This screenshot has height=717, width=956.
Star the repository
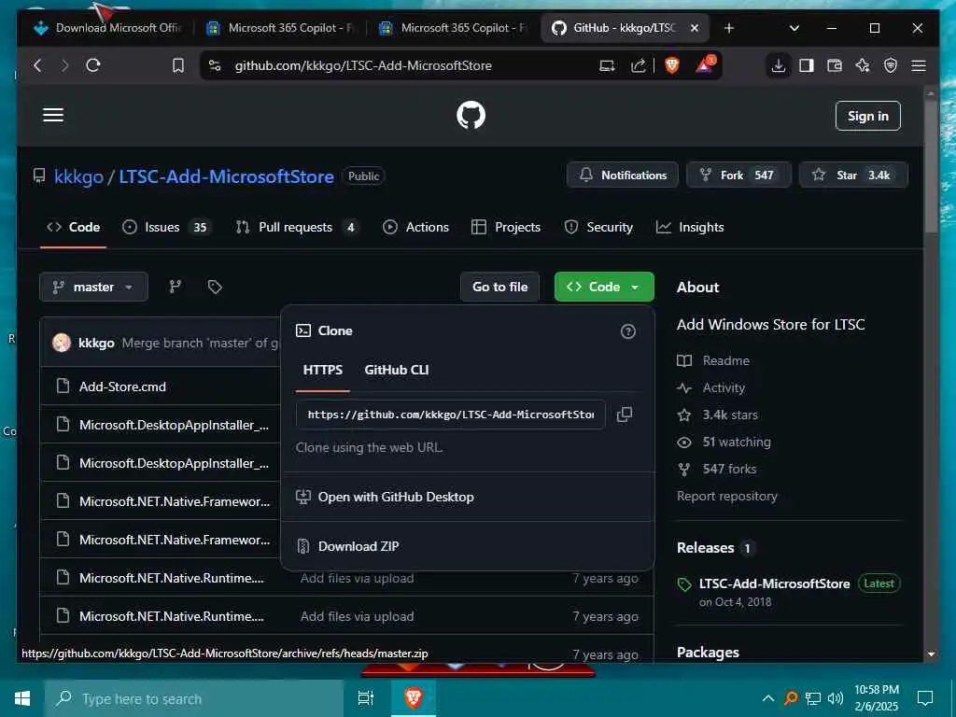click(853, 175)
